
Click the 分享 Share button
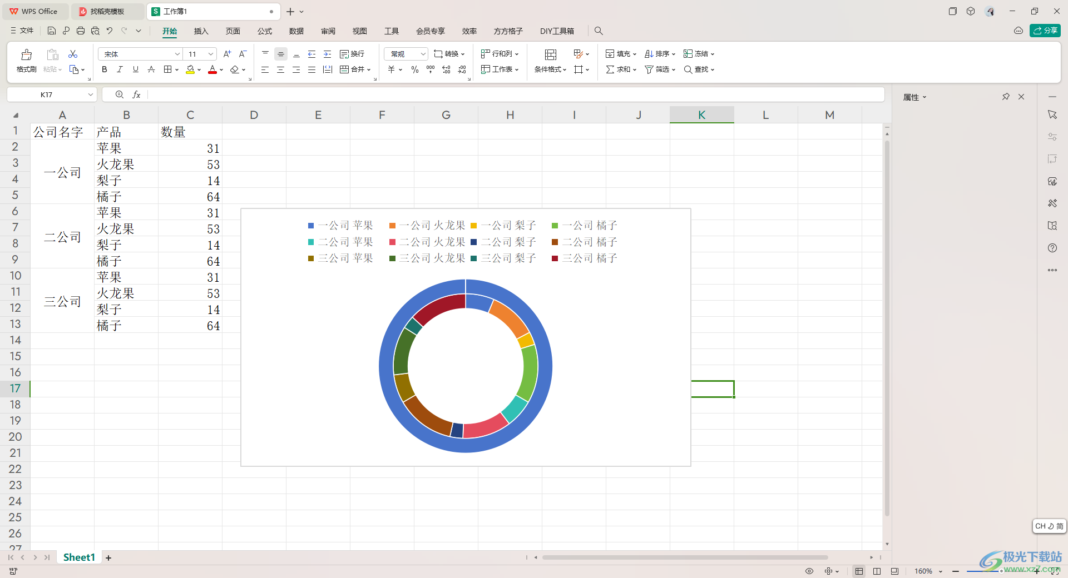(1045, 31)
